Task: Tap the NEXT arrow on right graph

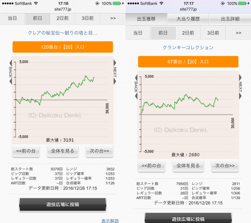Action: click(x=240, y=85)
